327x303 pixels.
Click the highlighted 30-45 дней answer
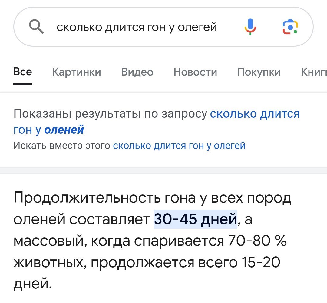point(195,219)
